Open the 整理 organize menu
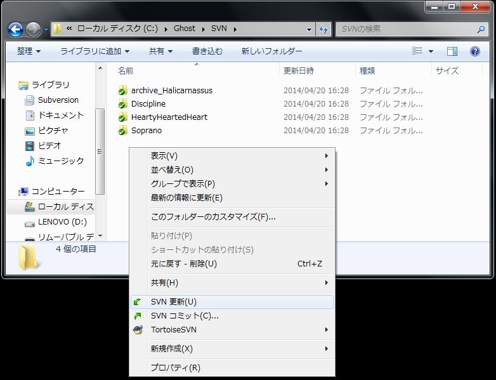The width and height of the screenshot is (496, 380). click(29, 51)
